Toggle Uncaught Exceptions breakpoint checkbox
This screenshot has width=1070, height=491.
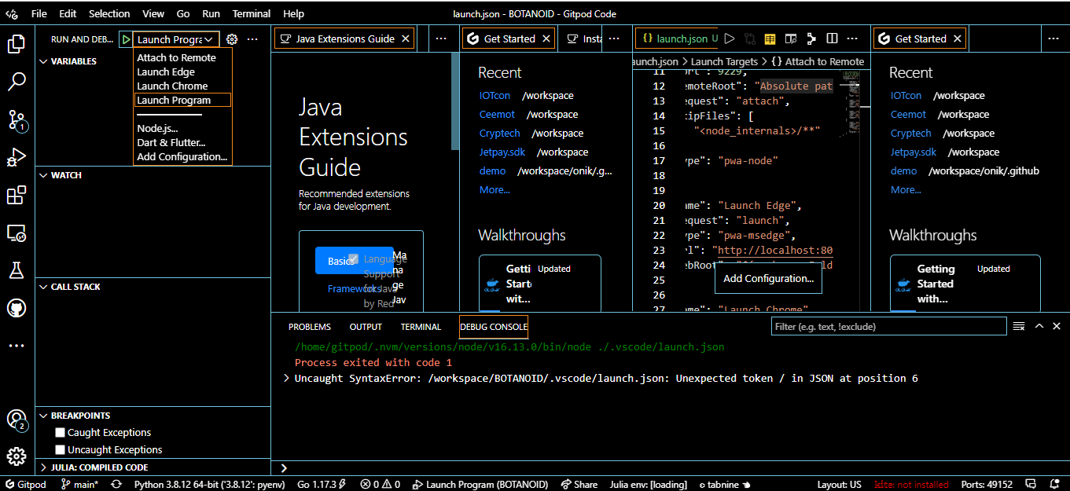coord(60,449)
